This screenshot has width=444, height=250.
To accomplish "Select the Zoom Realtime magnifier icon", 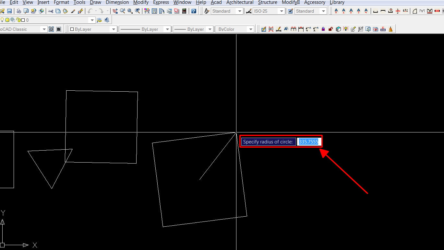I will coord(123,11).
